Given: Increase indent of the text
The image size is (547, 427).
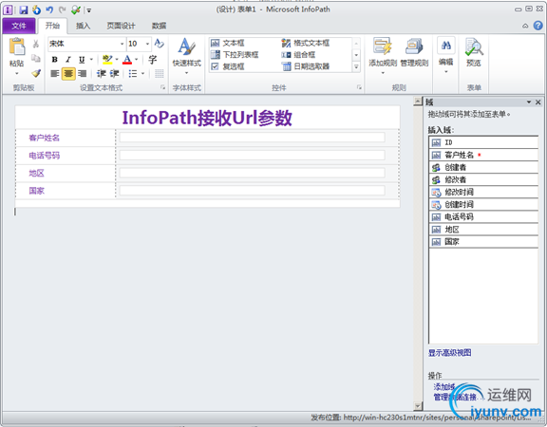Looking at the screenshot, I should pos(114,74).
